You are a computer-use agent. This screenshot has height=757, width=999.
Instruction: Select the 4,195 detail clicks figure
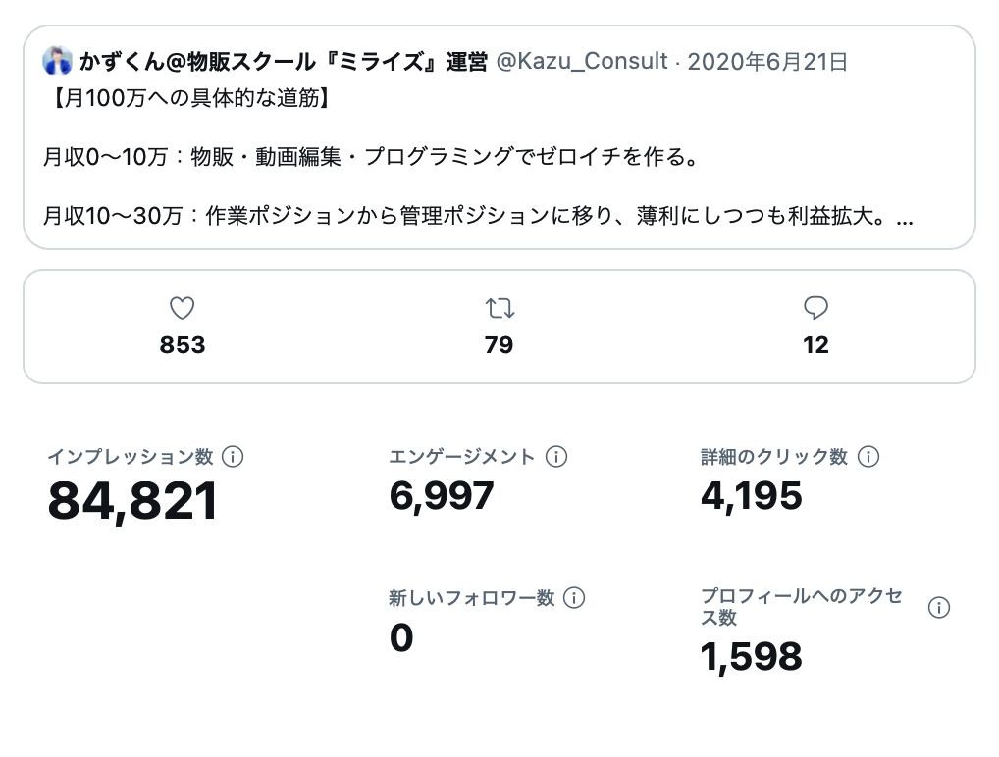point(751,496)
